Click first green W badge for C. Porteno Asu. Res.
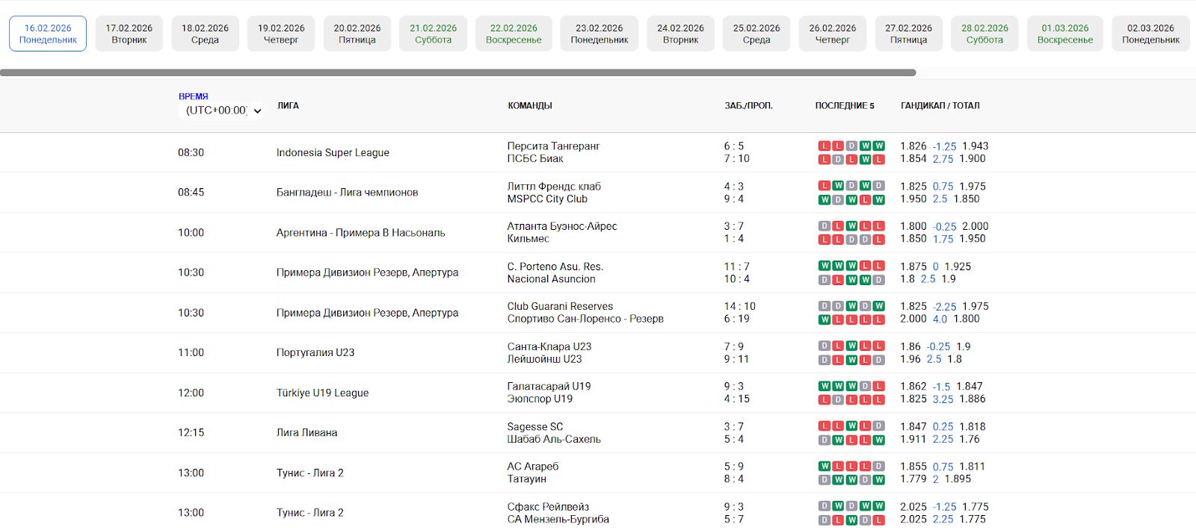Viewport: 1196px width, 530px height. [824, 266]
